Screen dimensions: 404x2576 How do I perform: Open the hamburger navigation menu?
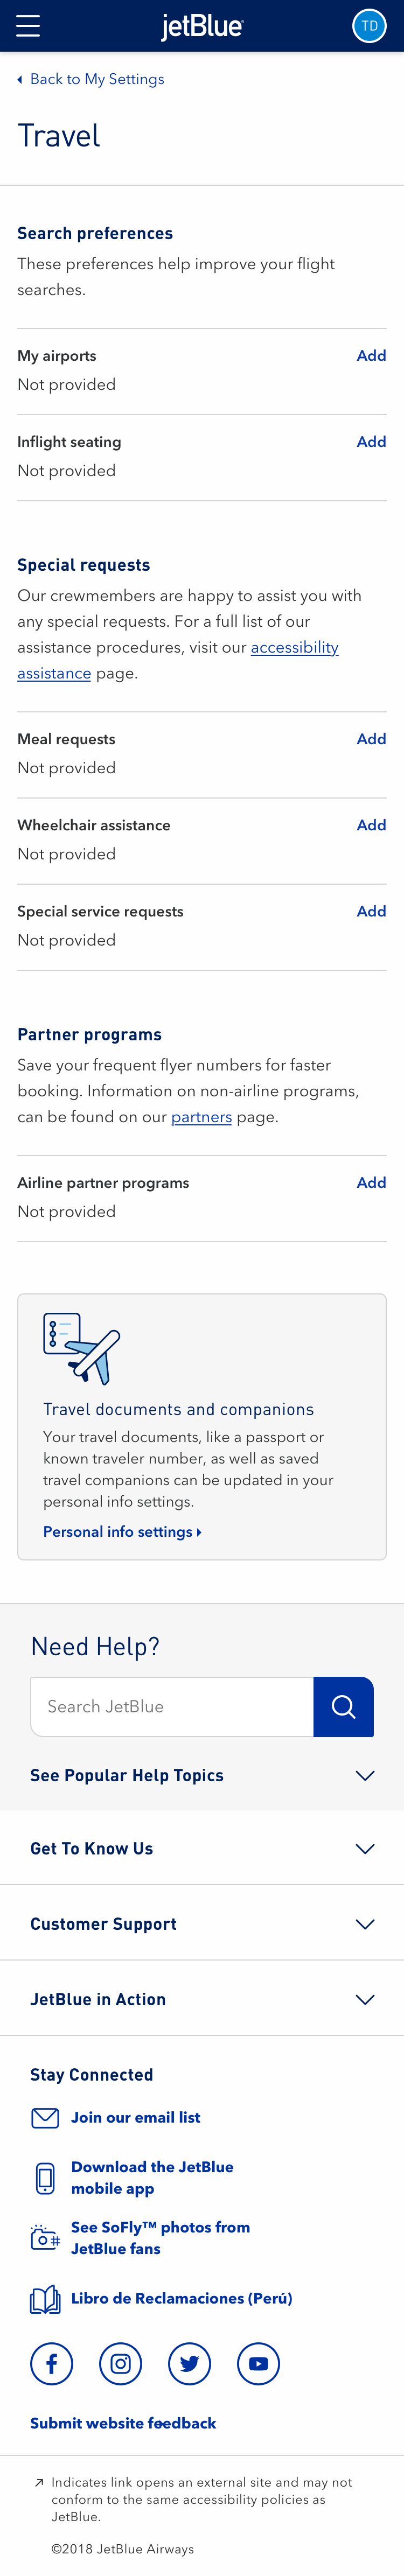[27, 25]
